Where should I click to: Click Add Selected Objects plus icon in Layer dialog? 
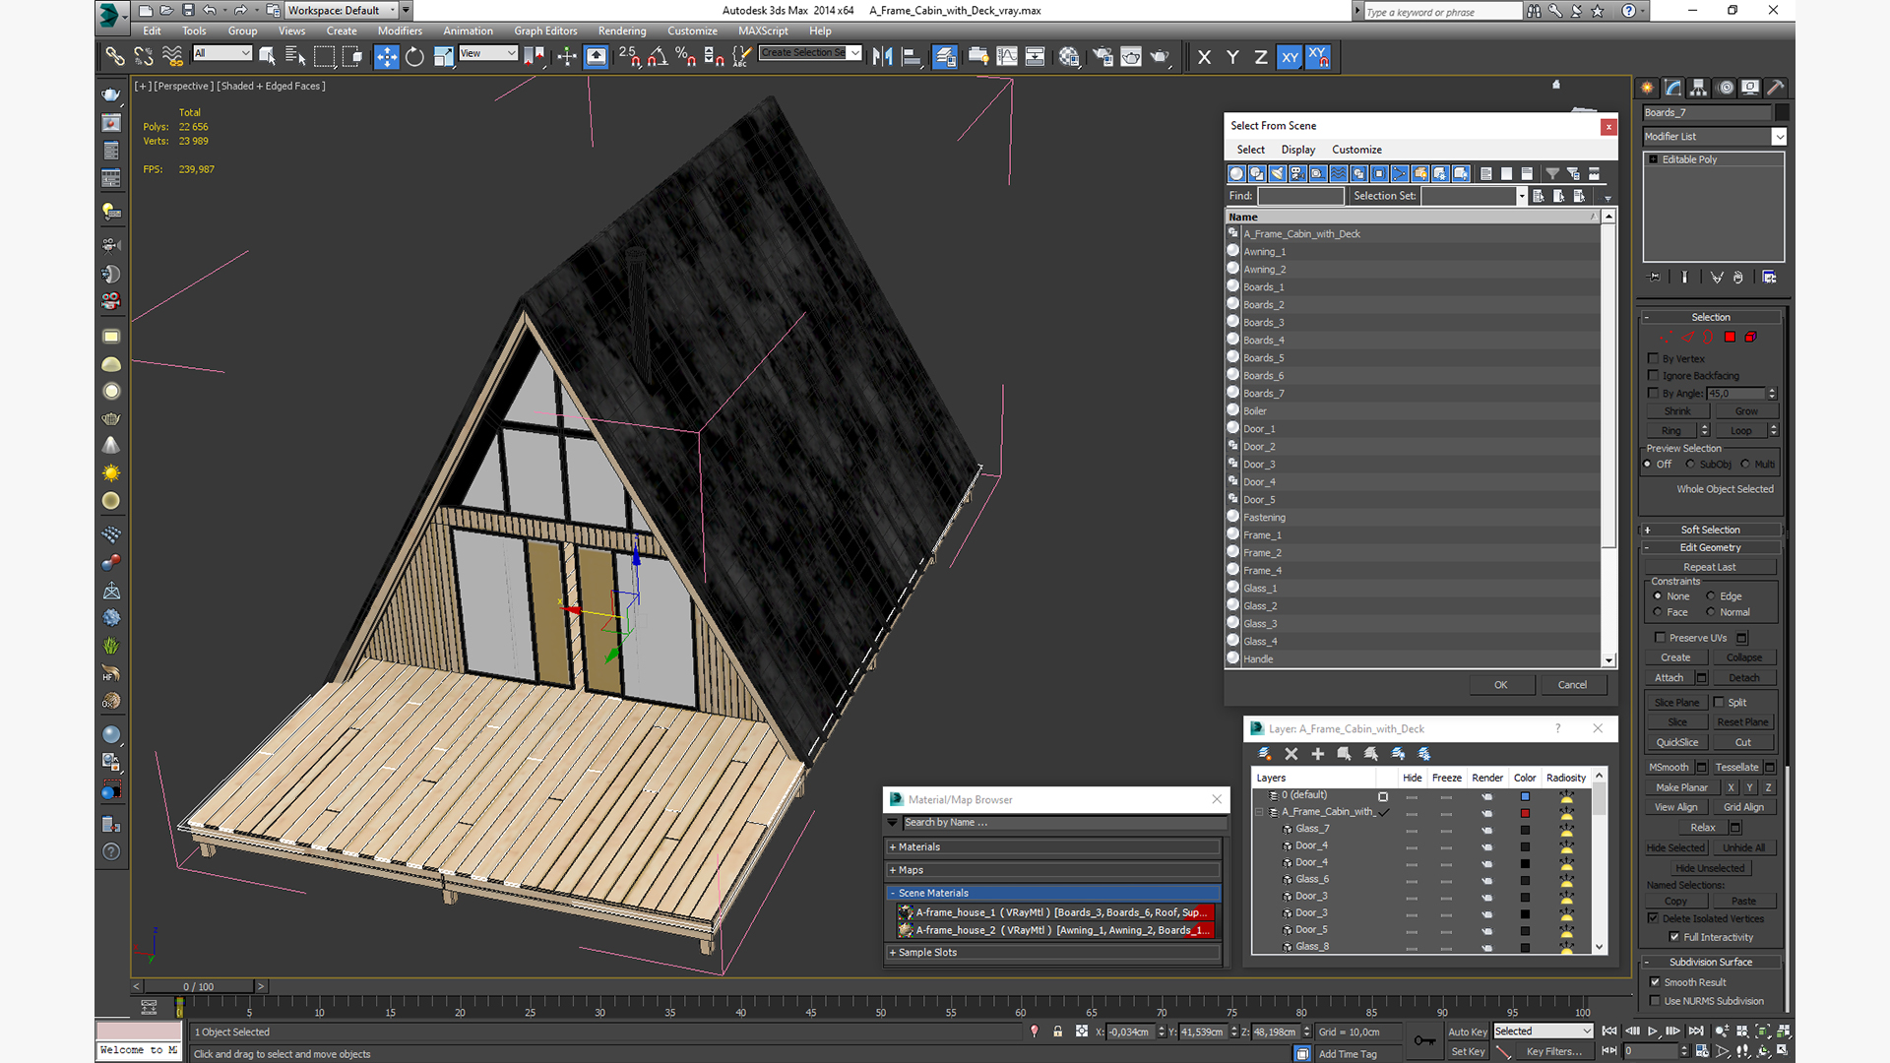[x=1317, y=754]
